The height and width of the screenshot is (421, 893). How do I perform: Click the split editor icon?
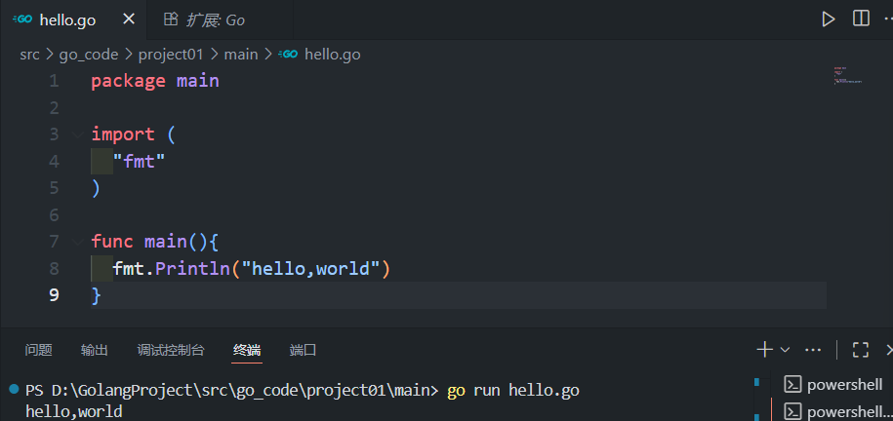tap(861, 19)
